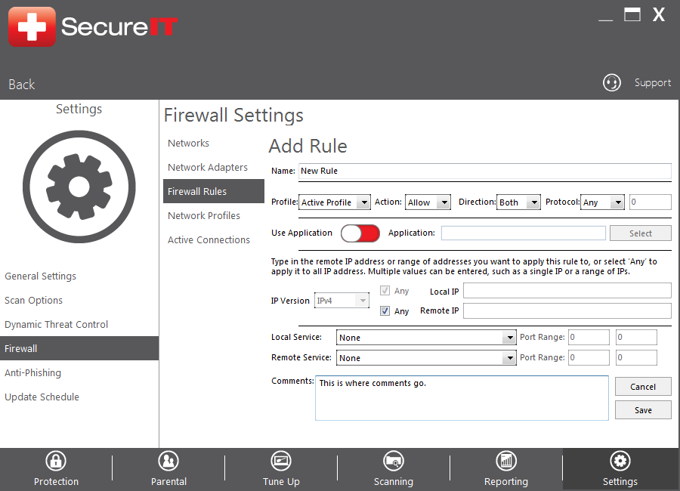
Task: Open the Direction dropdown
Action: [518, 202]
